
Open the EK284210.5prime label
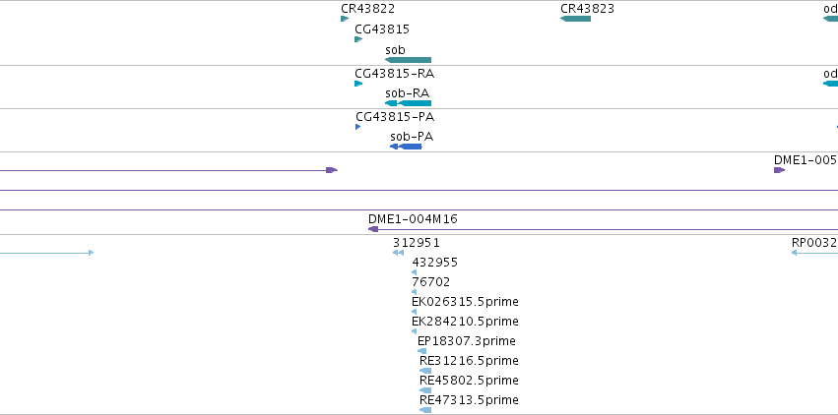point(465,322)
